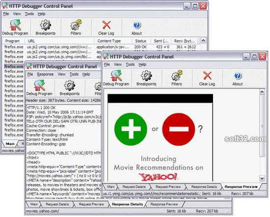
Task: Click Clear Log in the back window toolbar
Action: pos(106,27)
